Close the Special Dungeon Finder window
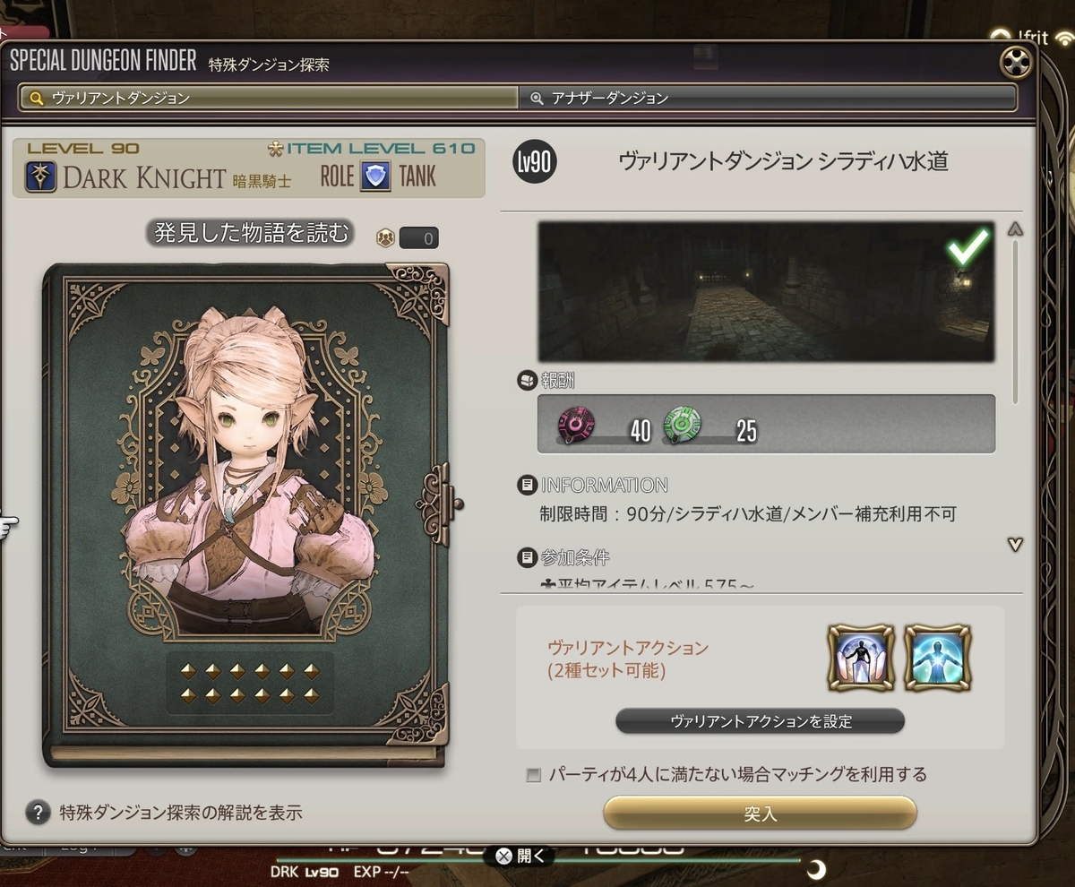 (1015, 63)
